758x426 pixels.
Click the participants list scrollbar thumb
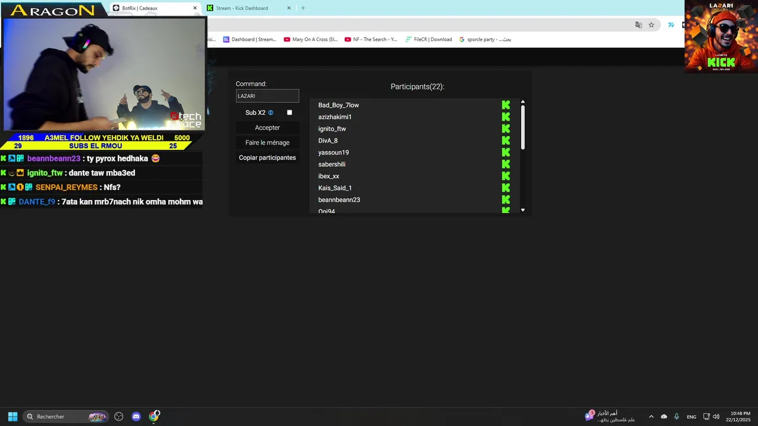[523, 127]
